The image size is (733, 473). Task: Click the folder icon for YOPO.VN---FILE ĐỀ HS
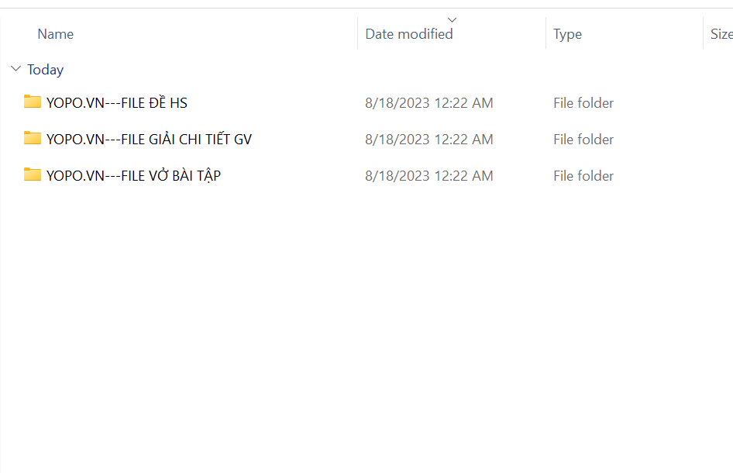pos(32,102)
